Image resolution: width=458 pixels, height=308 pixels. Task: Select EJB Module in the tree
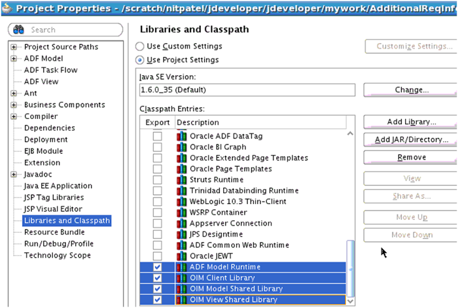tap(44, 151)
